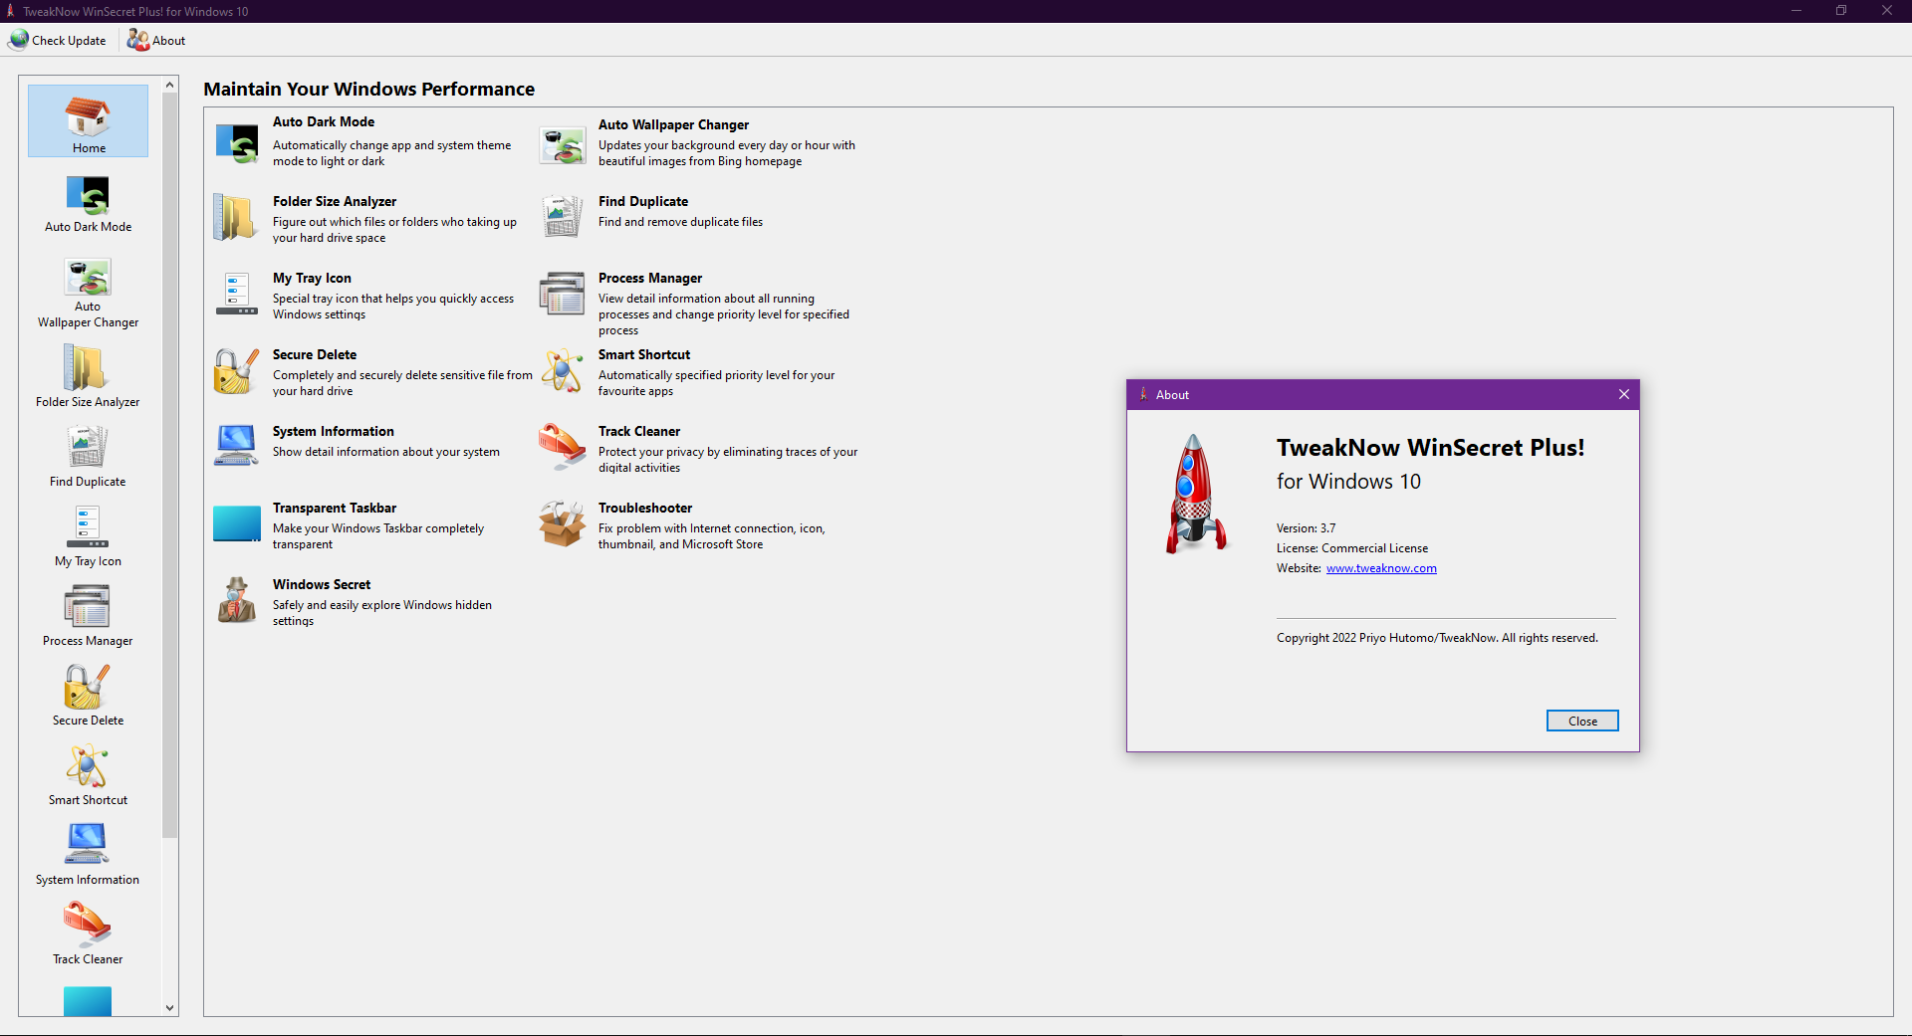This screenshot has width=1912, height=1036.
Task: Click Find Duplicate icon in main panel
Action: pyautogui.click(x=563, y=217)
